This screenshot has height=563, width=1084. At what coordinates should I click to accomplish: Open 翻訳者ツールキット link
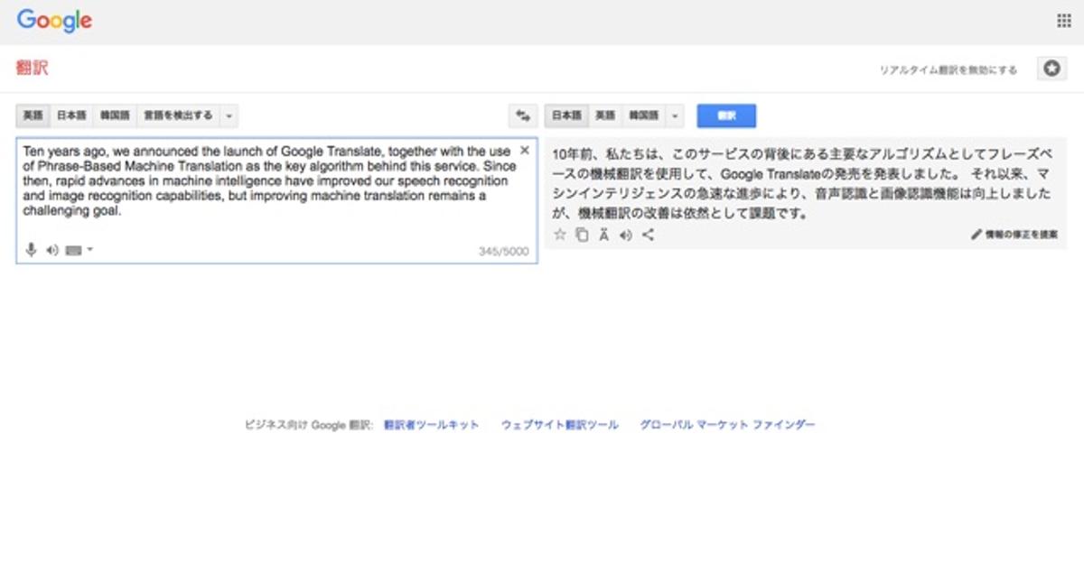click(x=432, y=425)
